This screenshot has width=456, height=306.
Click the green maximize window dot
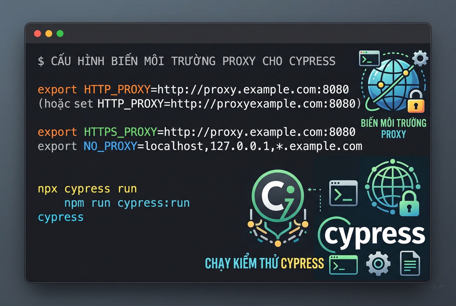[60, 33]
